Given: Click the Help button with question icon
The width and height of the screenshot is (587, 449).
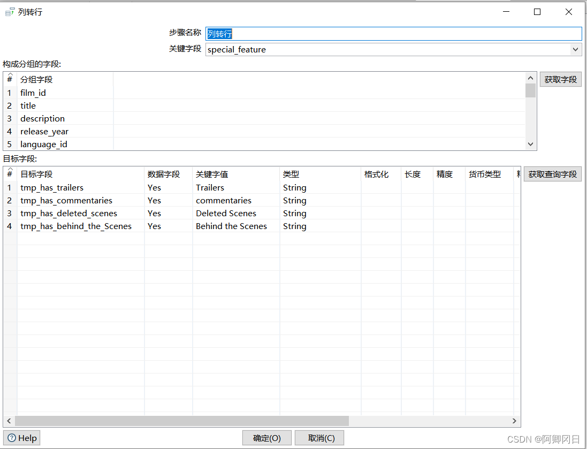Looking at the screenshot, I should [22, 438].
